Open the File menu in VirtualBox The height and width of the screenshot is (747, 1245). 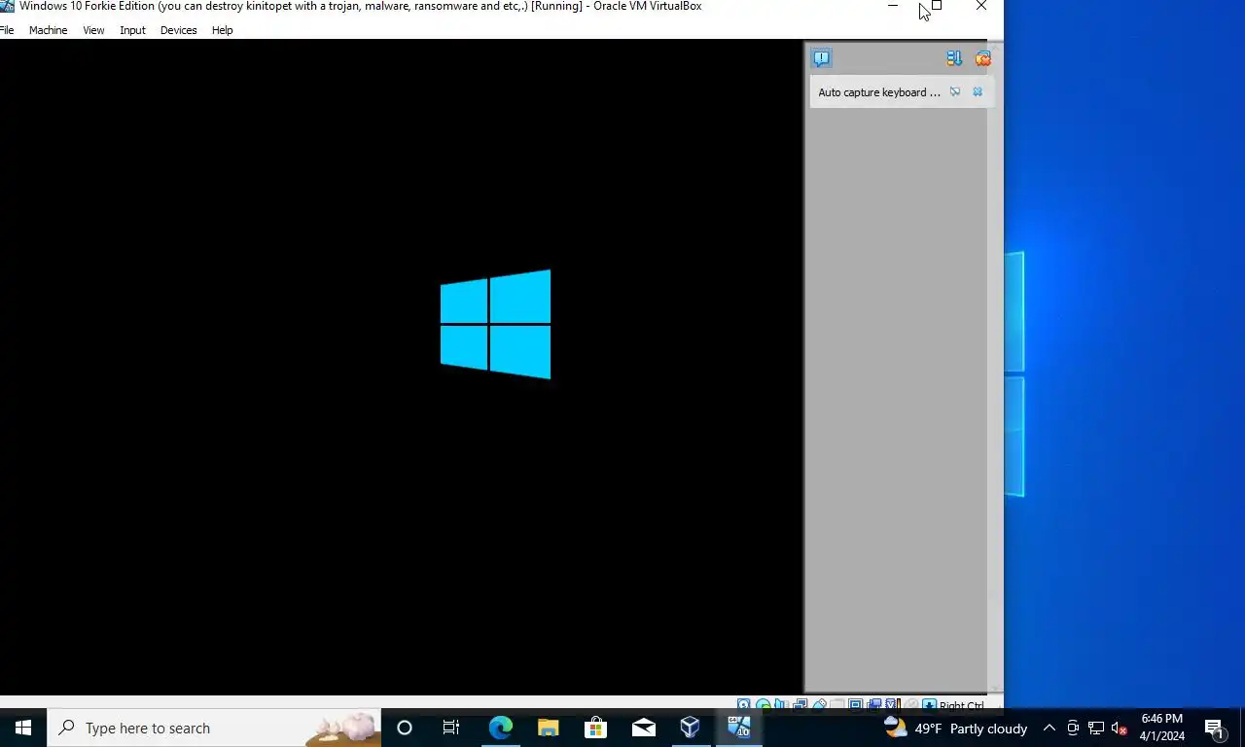(x=7, y=30)
